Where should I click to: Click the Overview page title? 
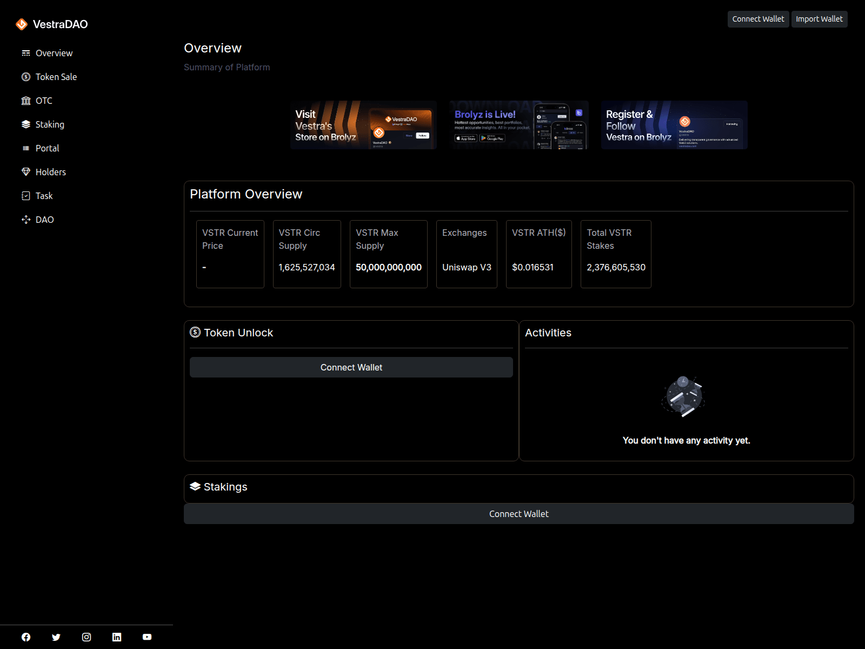[212, 48]
